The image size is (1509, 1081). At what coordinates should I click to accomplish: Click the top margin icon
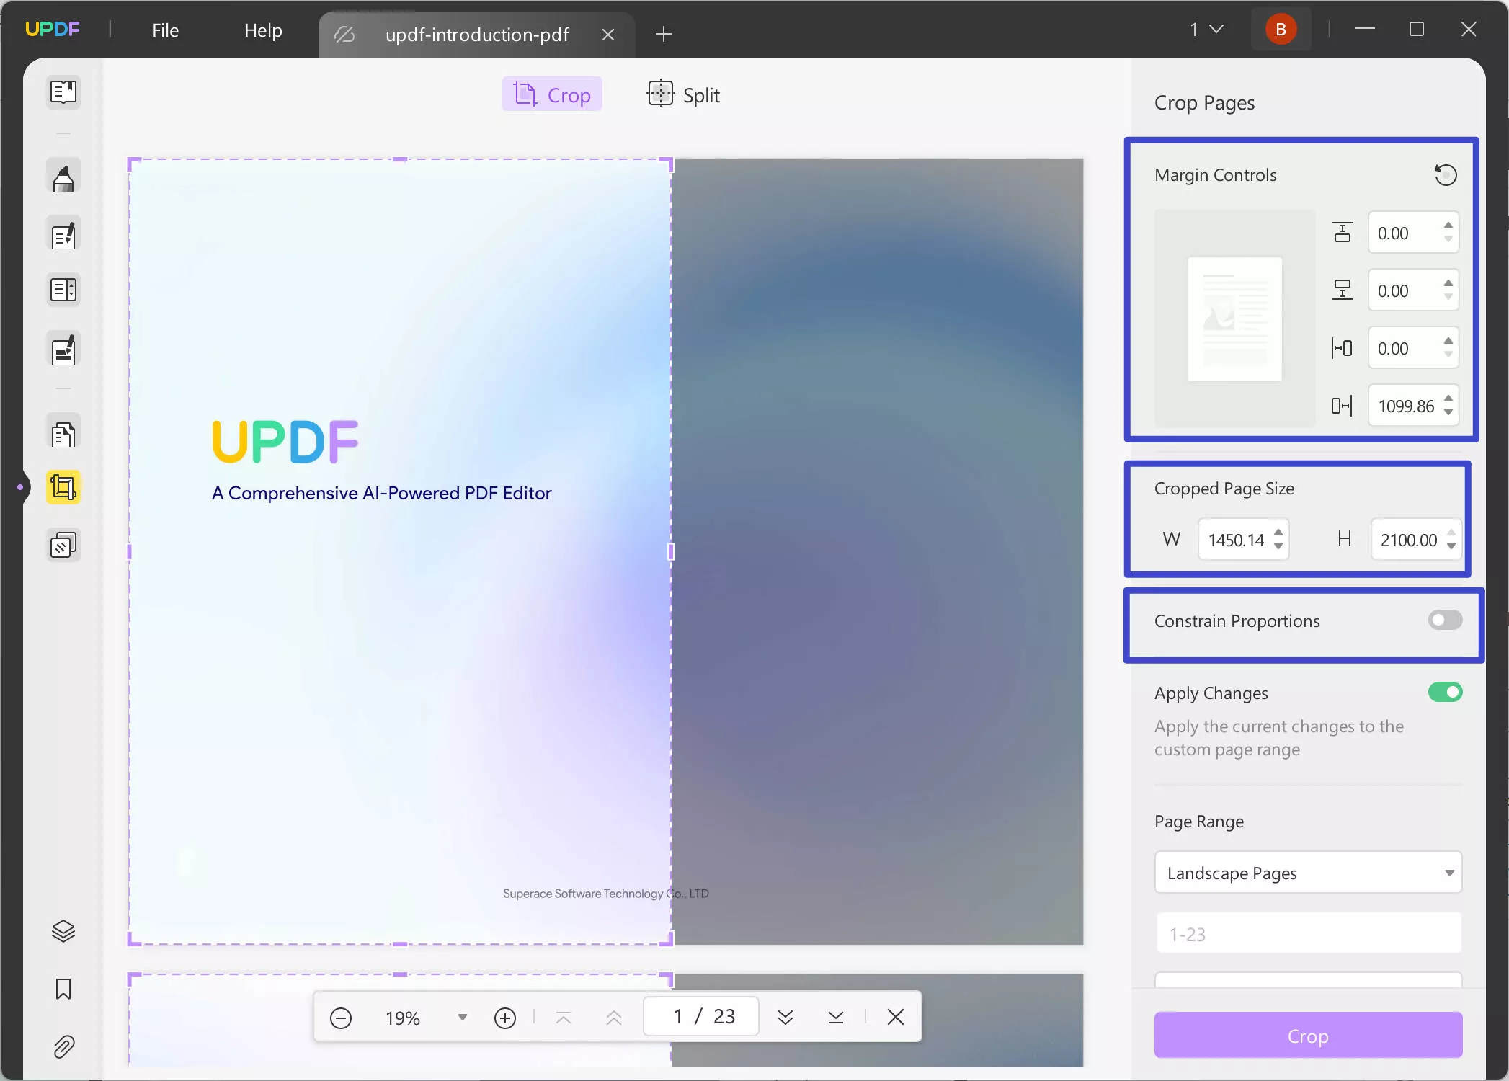[1342, 233]
